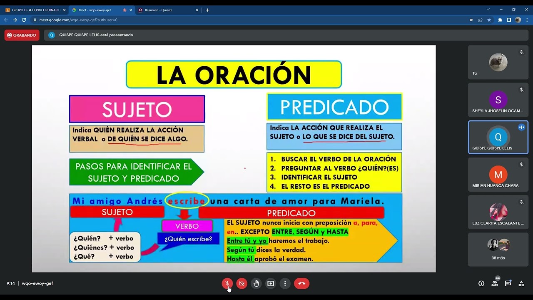Toggle the camera off button

pyautogui.click(x=242, y=283)
